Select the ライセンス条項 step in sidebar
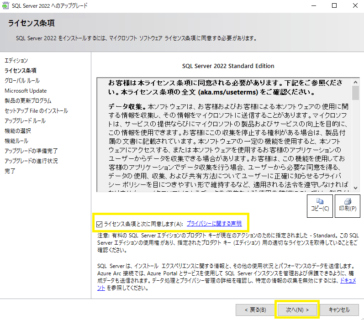364x320 pixels. pos(21,71)
